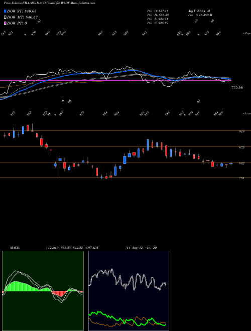
Task: Click the 'Pre V: 46.389 M' value
Action: pos(200,15)
